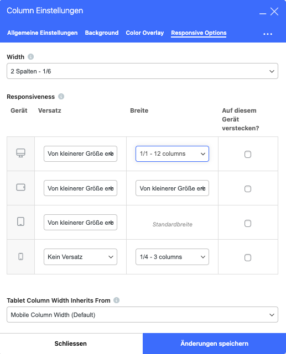Enable hide on desktop checkbox

click(x=248, y=154)
